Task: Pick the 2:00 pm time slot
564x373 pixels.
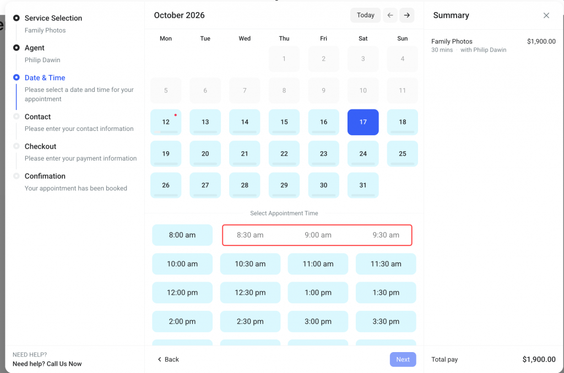Action: [x=182, y=322]
